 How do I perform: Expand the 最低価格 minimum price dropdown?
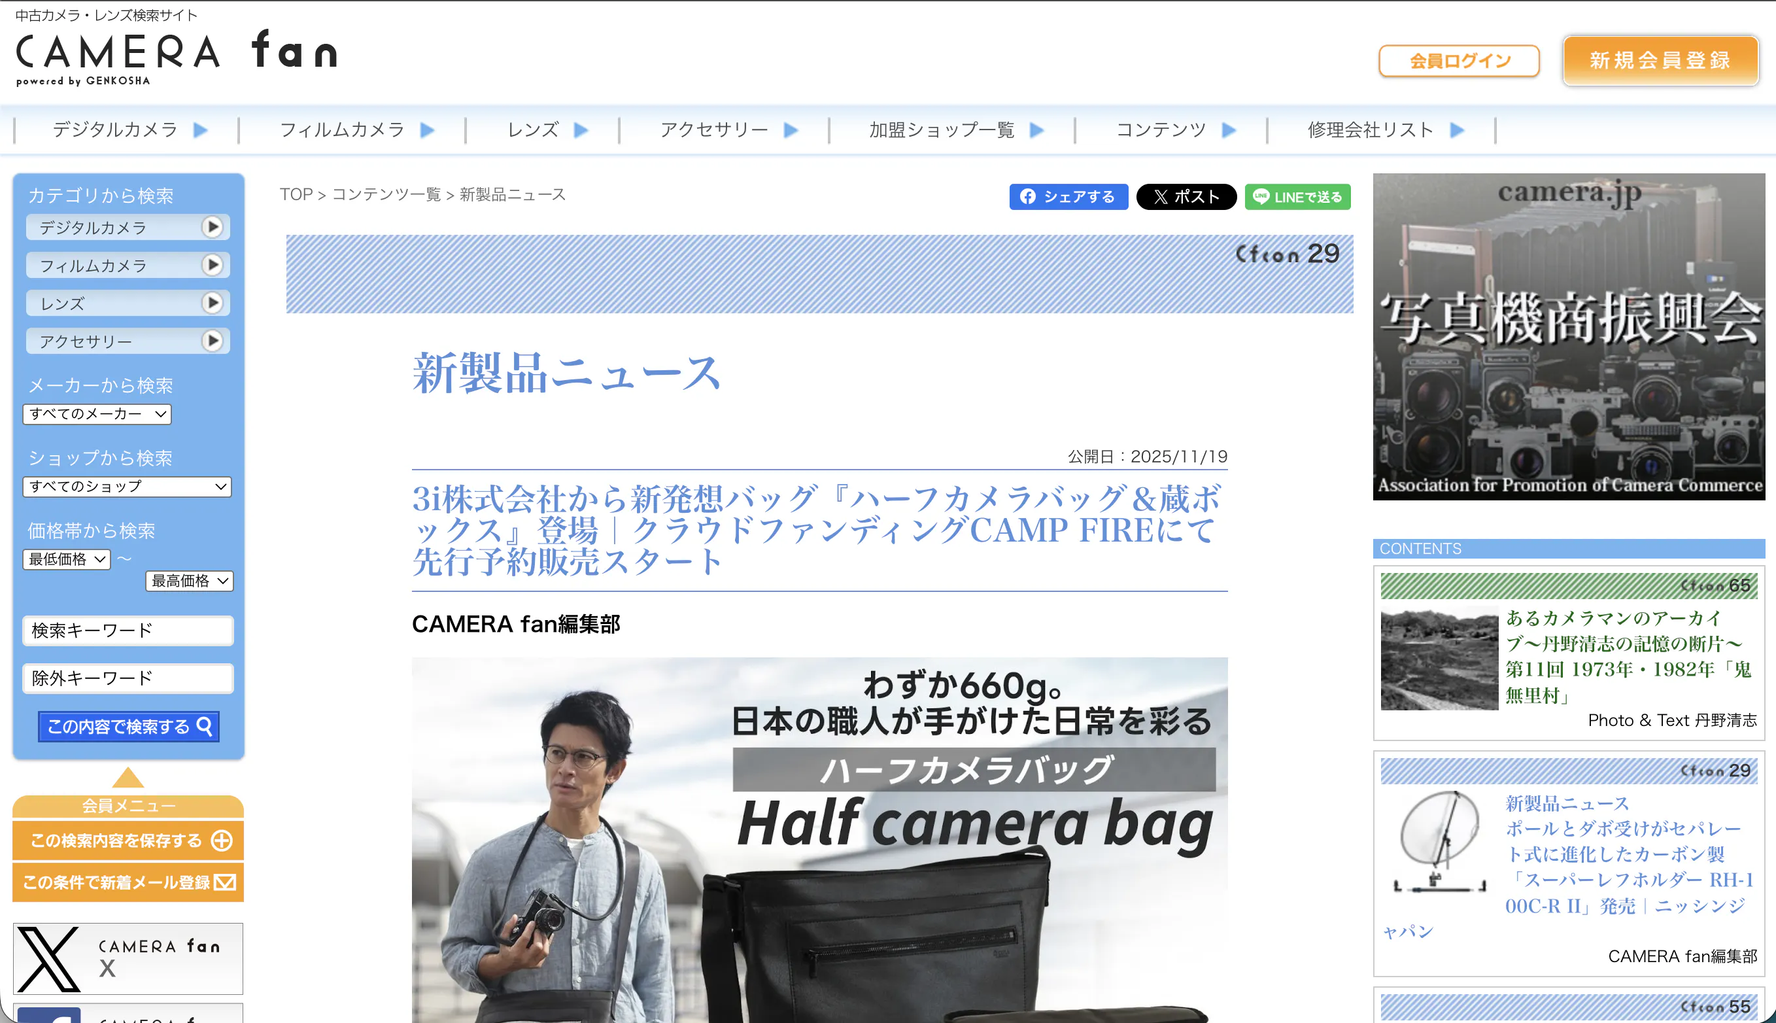(67, 559)
